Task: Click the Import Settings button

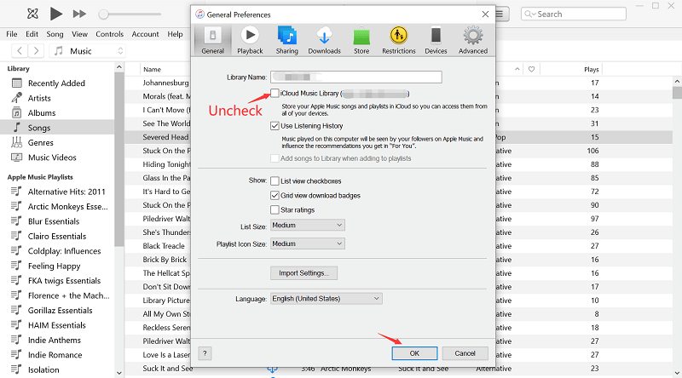Action: pyautogui.click(x=303, y=273)
